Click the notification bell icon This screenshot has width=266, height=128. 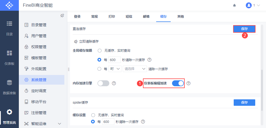234,5
